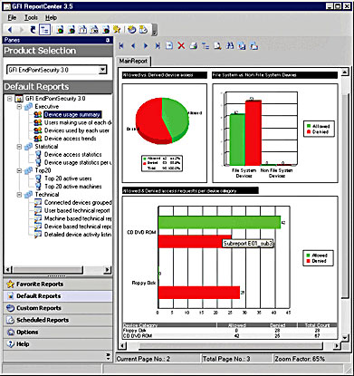The image size is (354, 376).
Task: Select Top 20 active users report
Action: [68, 178]
